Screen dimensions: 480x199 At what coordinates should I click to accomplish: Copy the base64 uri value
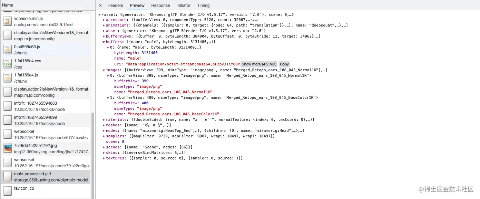(x=284, y=64)
